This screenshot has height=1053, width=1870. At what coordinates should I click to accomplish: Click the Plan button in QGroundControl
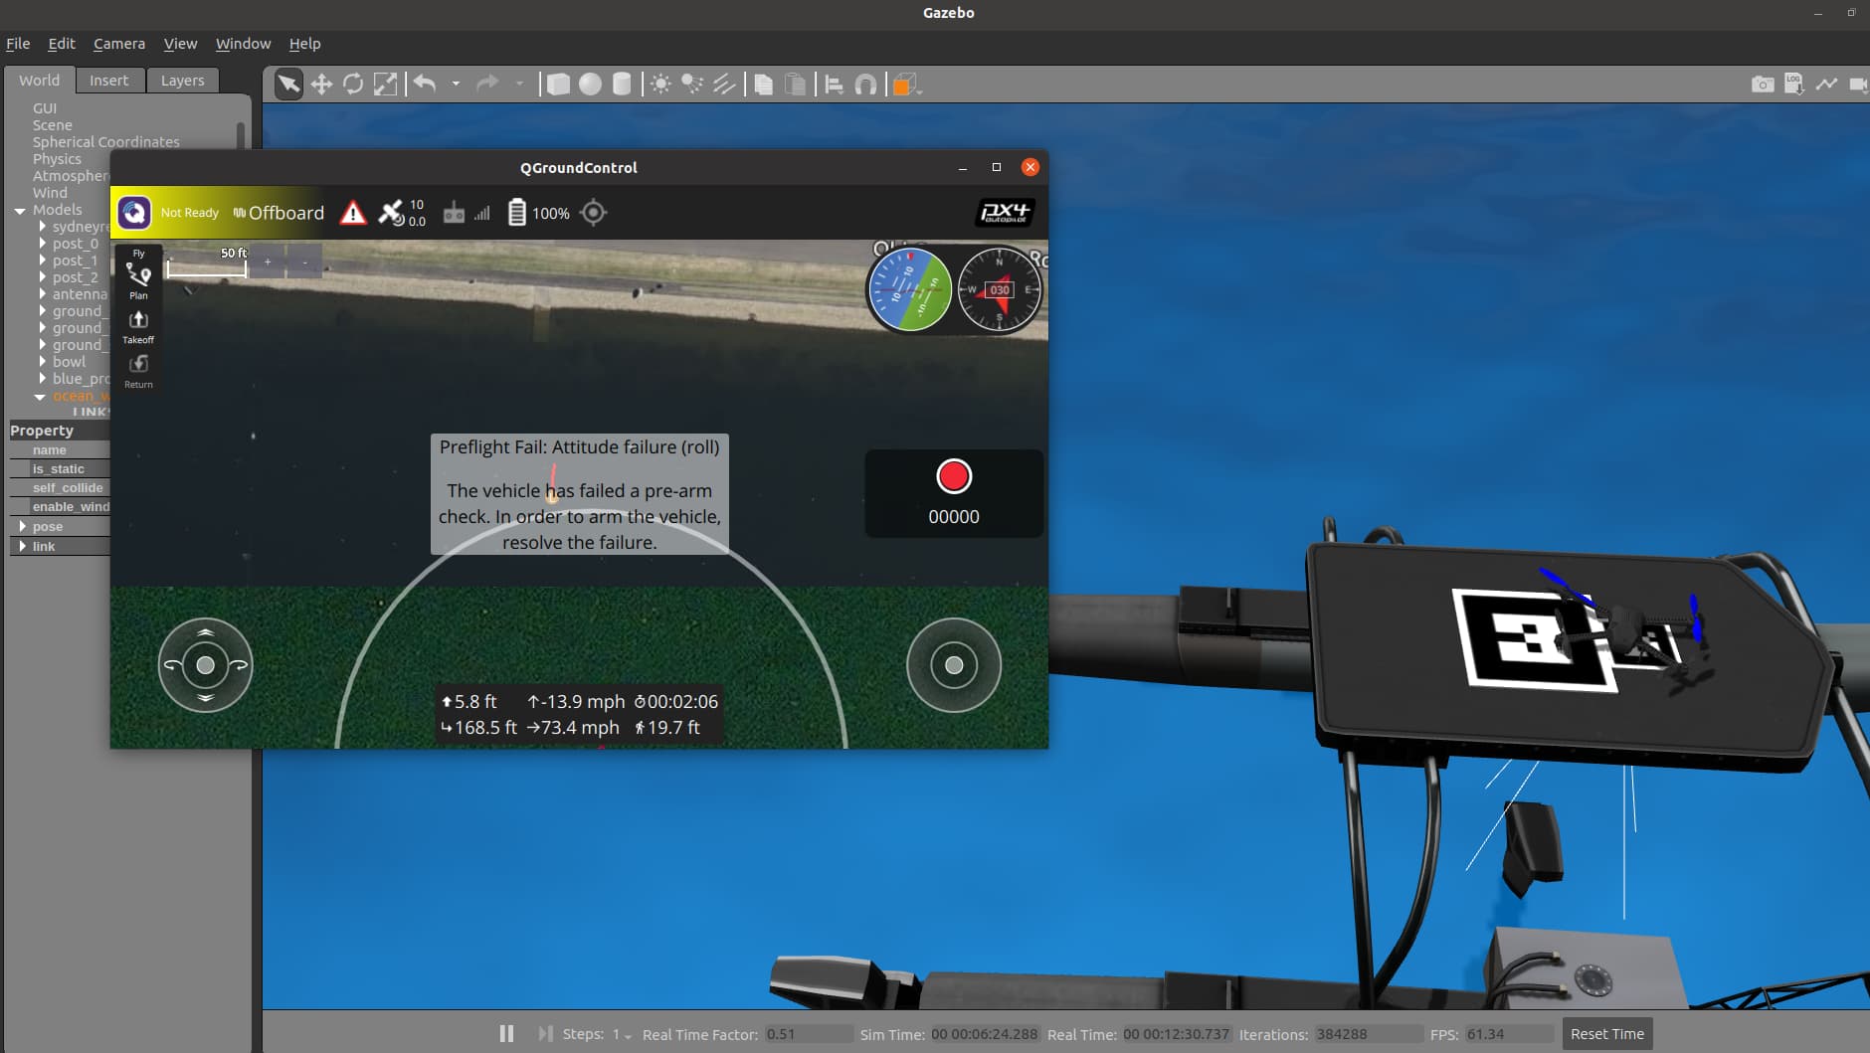click(138, 281)
